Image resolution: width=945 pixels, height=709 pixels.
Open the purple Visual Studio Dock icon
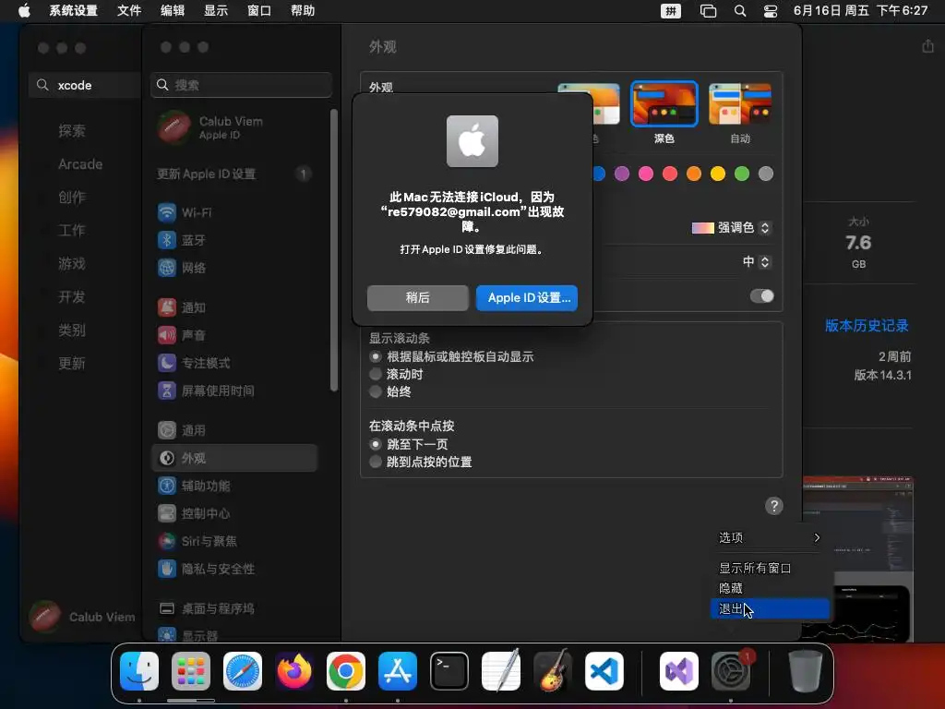click(679, 671)
